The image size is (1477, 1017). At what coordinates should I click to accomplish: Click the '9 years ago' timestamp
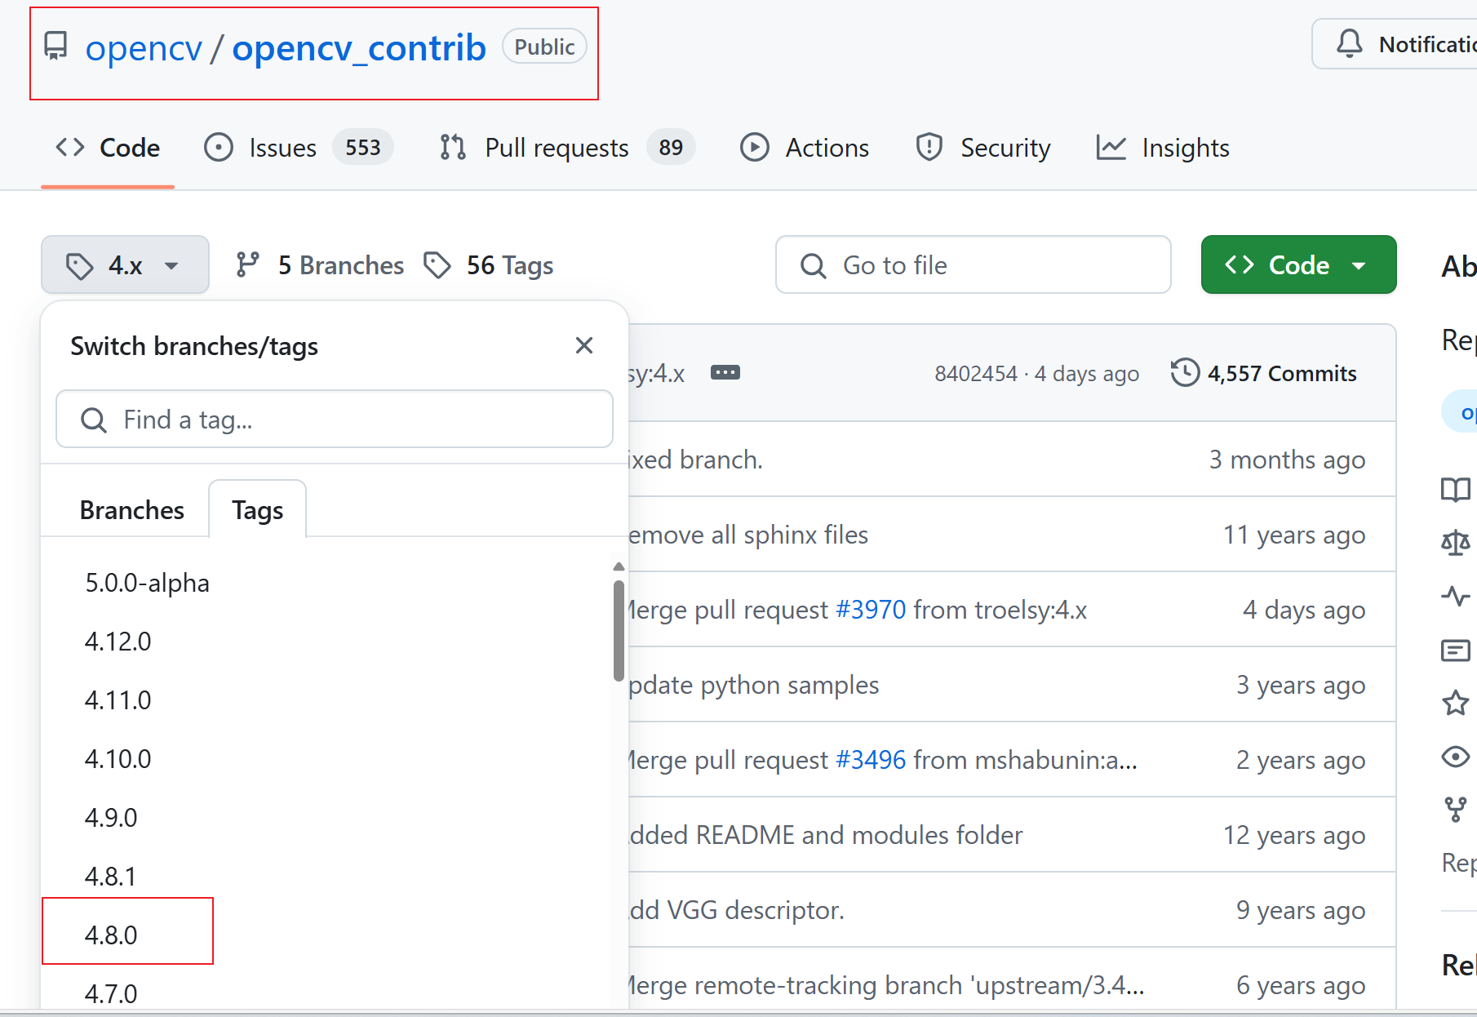point(1301,910)
